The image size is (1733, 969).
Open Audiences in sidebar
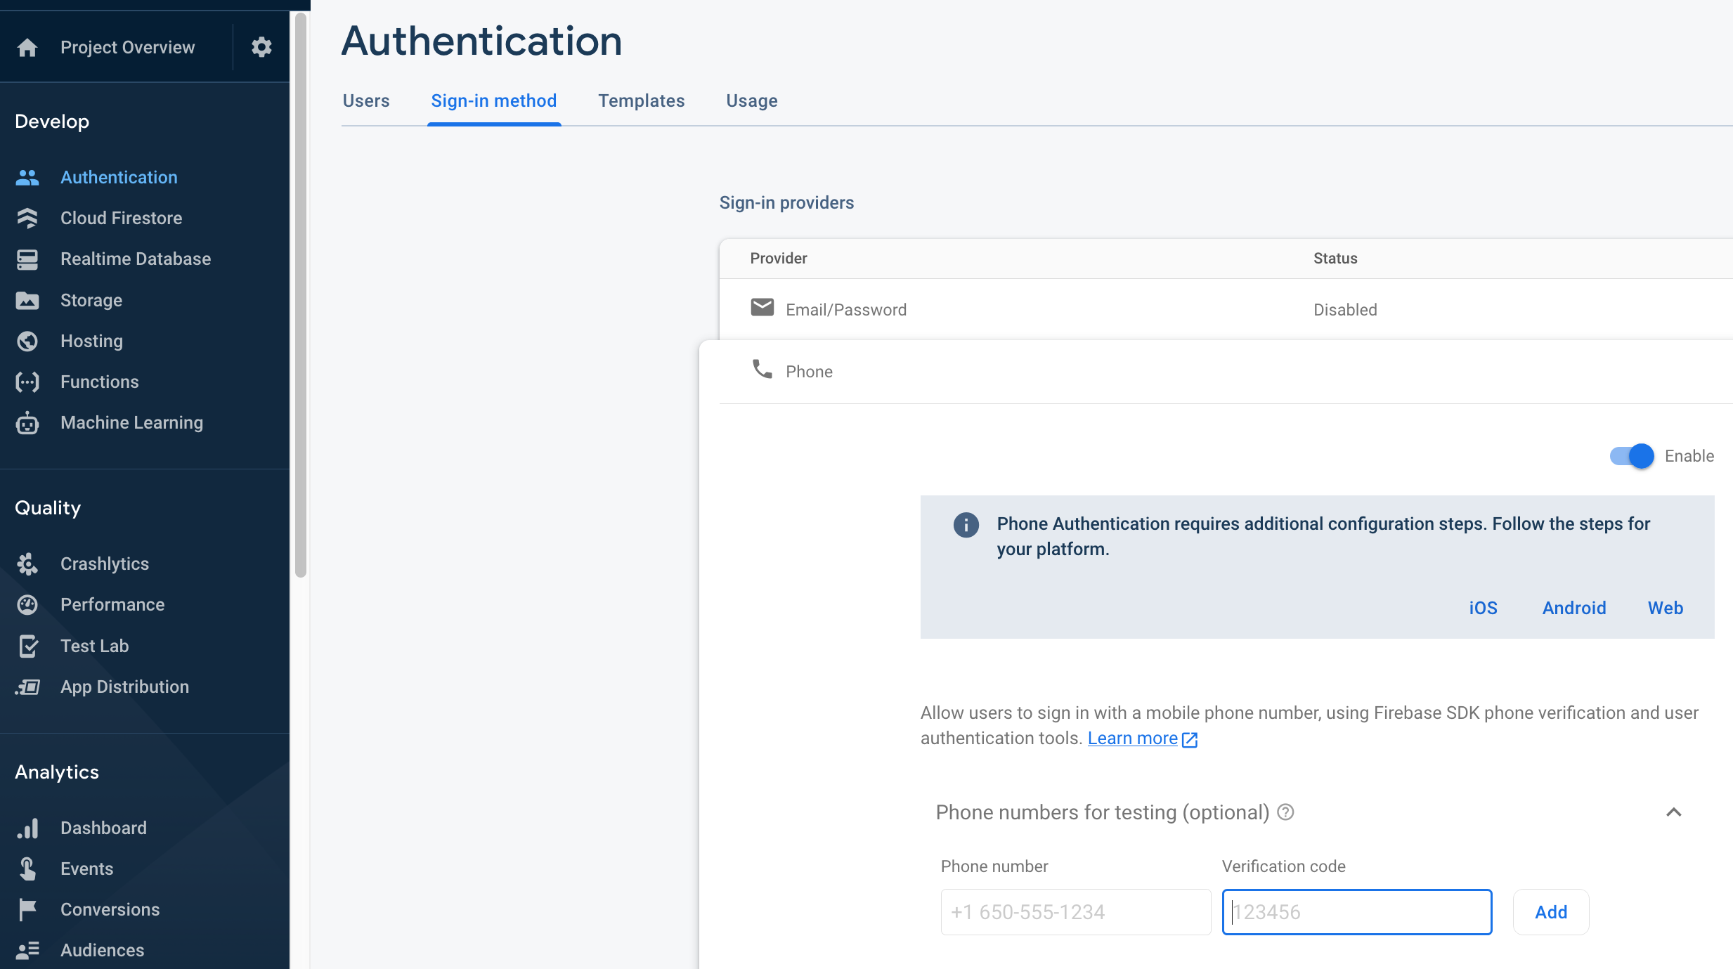[102, 951]
